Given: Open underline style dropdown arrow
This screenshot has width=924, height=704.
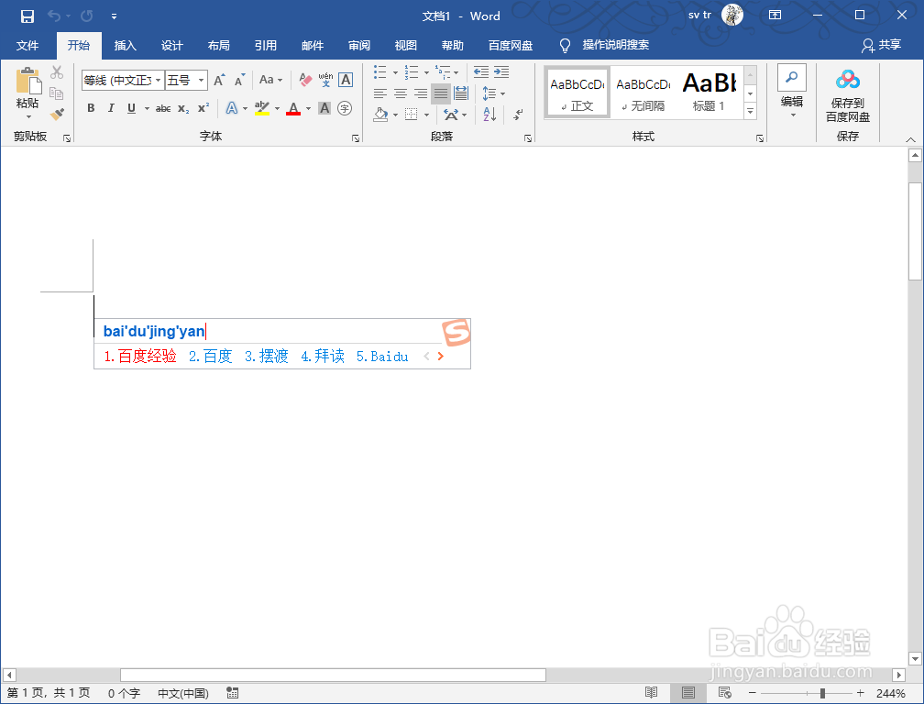Looking at the screenshot, I should pos(147,108).
